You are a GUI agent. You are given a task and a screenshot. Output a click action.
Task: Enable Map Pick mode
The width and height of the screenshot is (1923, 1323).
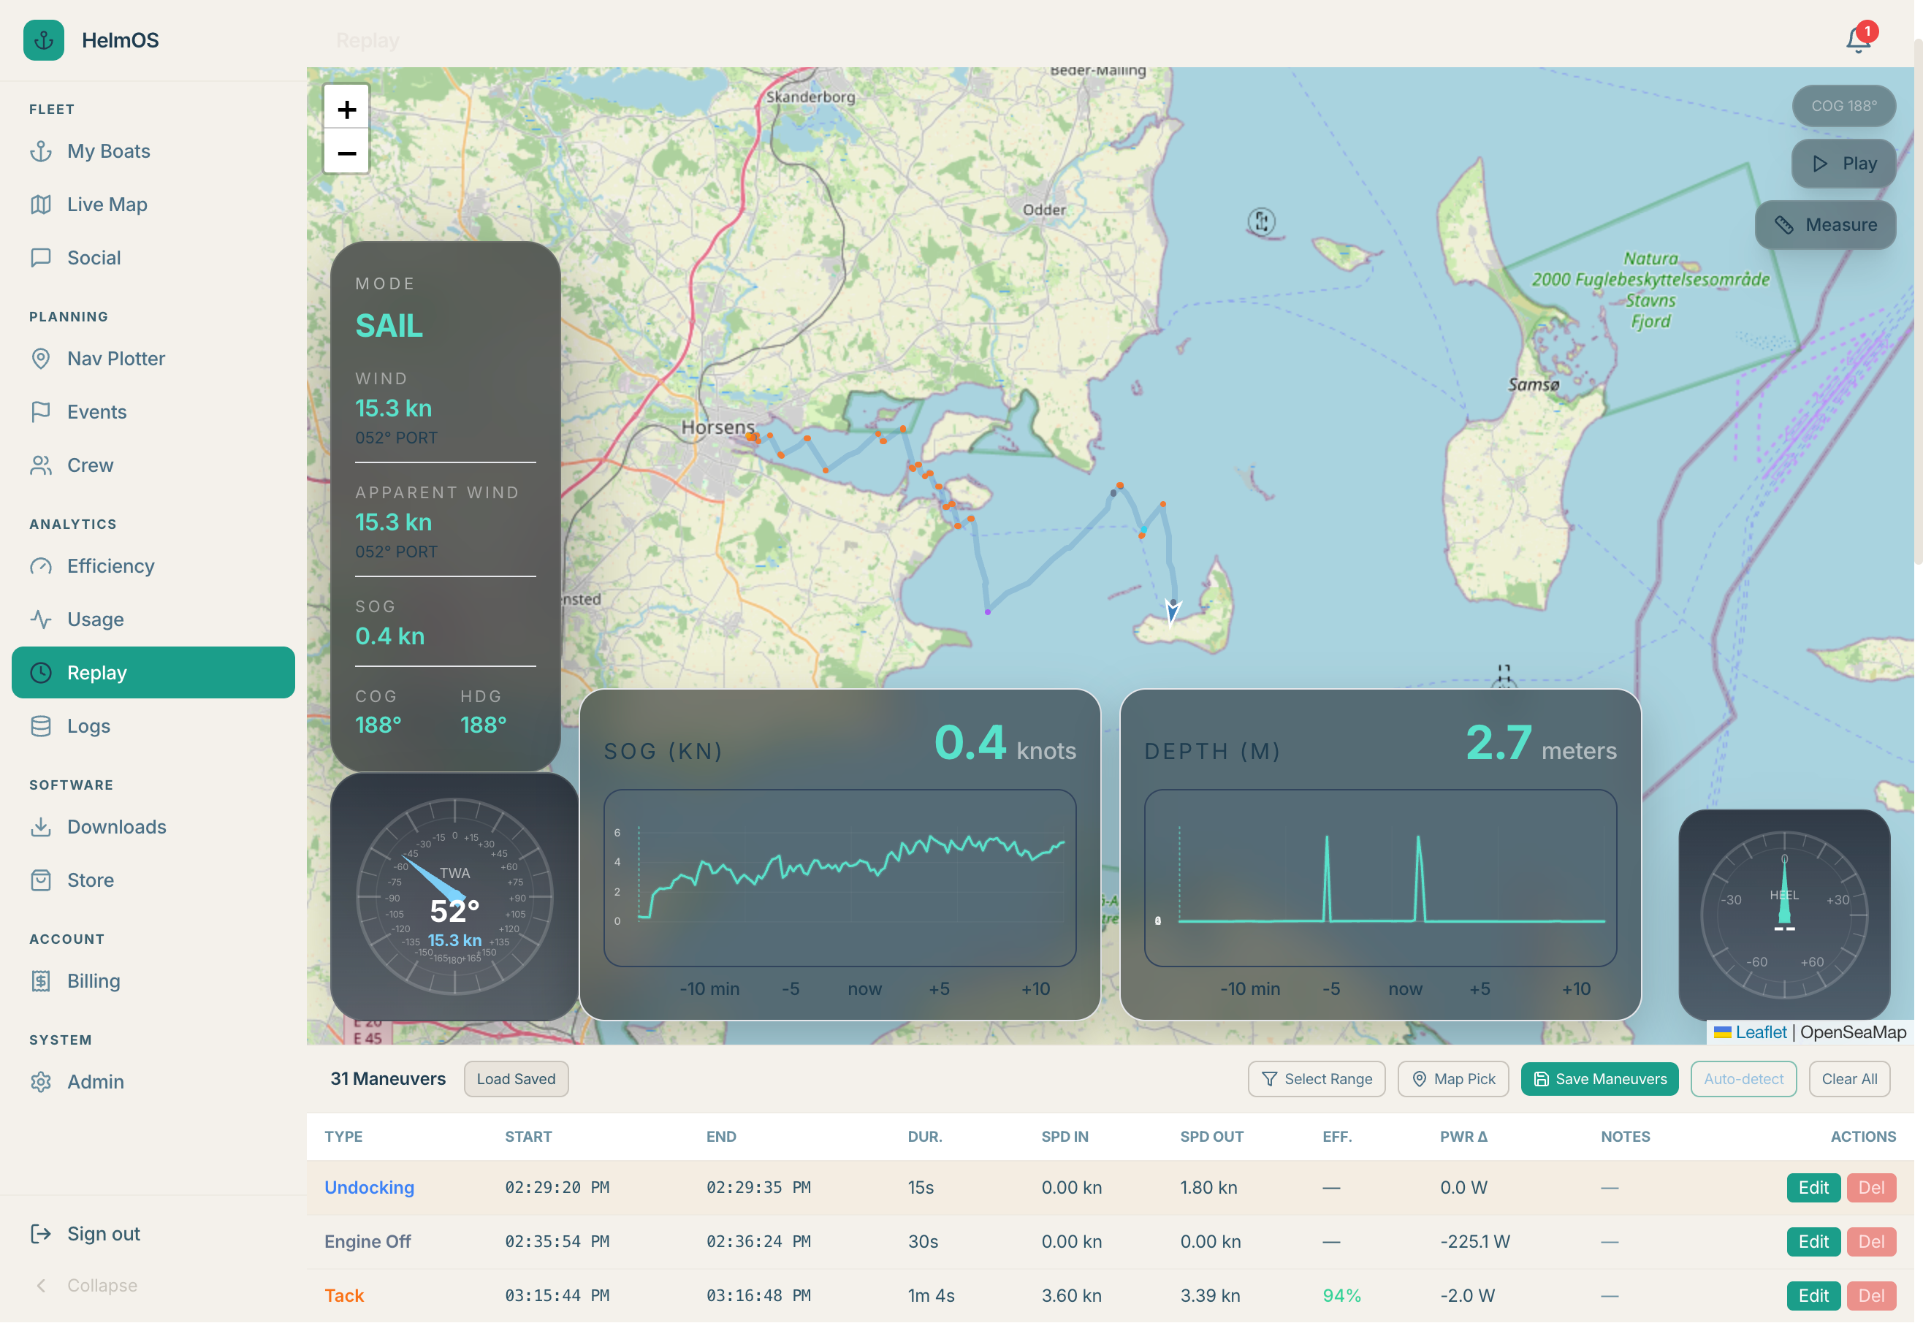[1454, 1079]
